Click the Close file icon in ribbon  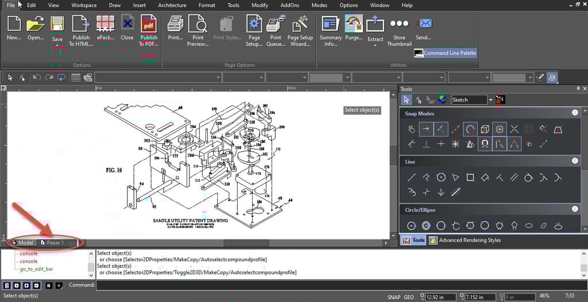coord(127,23)
